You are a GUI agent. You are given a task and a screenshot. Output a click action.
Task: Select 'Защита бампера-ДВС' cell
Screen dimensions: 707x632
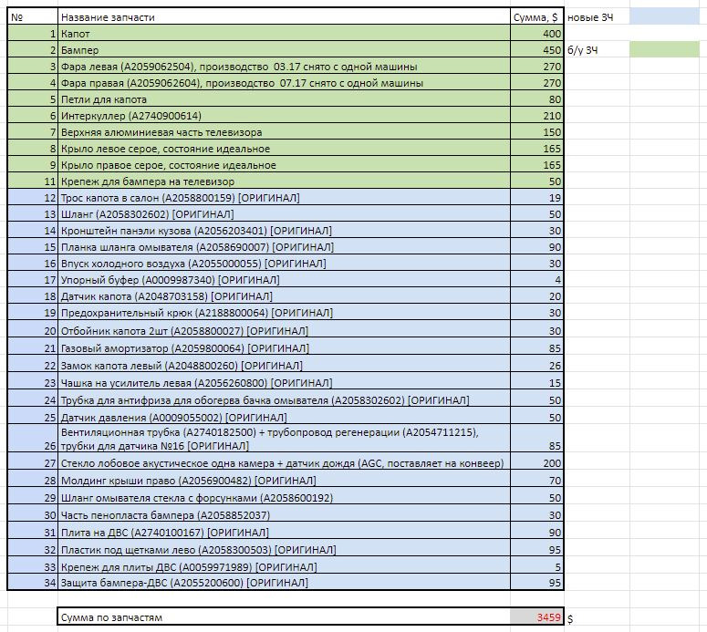pos(284,582)
